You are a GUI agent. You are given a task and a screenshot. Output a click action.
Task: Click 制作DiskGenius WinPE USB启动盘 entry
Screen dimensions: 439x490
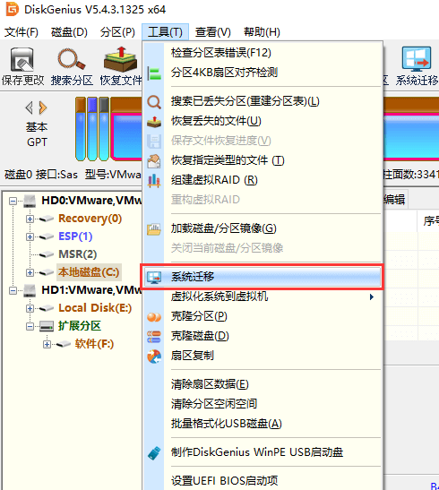tap(257, 452)
